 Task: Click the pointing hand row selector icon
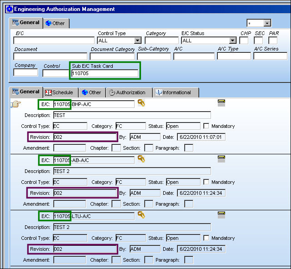click(15, 104)
